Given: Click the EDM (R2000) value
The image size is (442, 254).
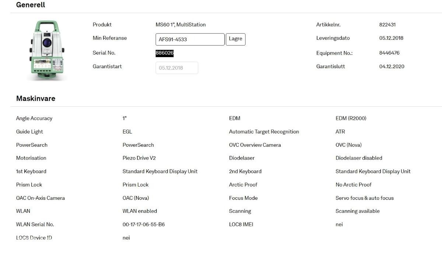Looking at the screenshot, I should 351,118.
